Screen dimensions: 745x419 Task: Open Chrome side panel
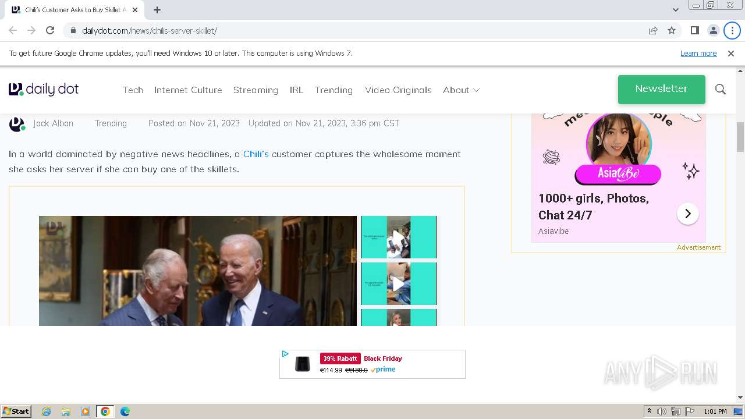coord(694,30)
